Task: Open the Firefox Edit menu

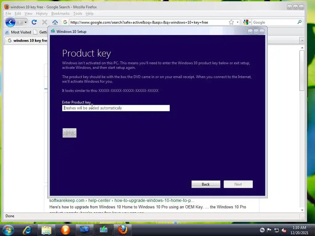Action: pos(18,14)
